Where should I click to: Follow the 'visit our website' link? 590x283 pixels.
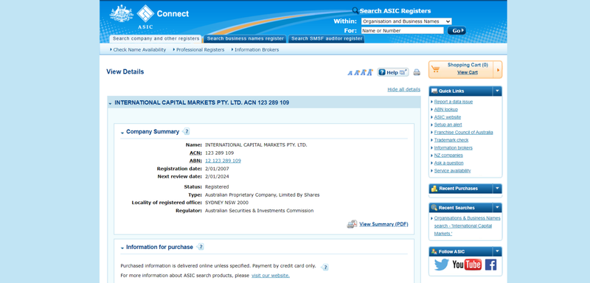point(271,276)
